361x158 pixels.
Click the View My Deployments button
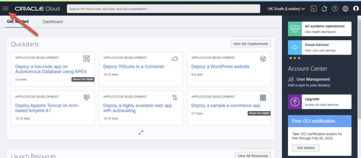(251, 44)
